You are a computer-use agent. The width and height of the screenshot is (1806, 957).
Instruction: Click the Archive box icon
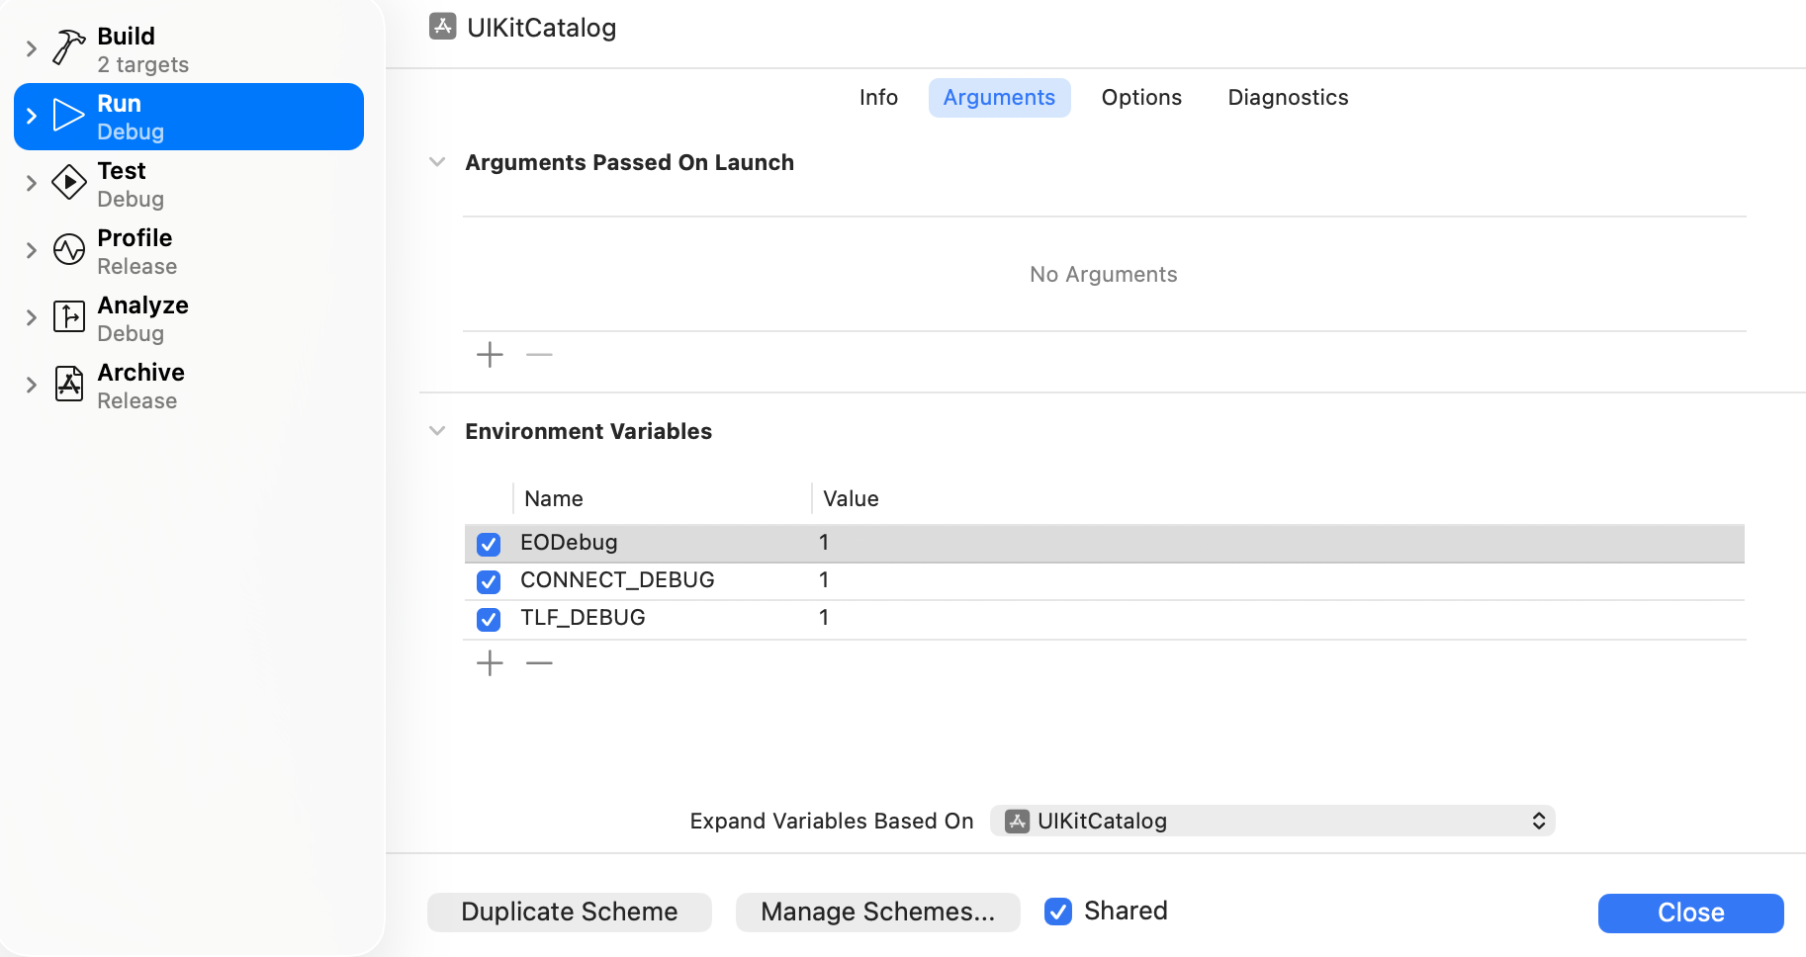tap(68, 385)
